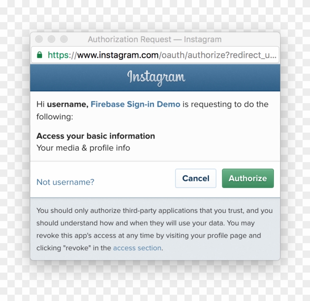Select the Instagram script logo
310x301 pixels.
click(x=156, y=77)
